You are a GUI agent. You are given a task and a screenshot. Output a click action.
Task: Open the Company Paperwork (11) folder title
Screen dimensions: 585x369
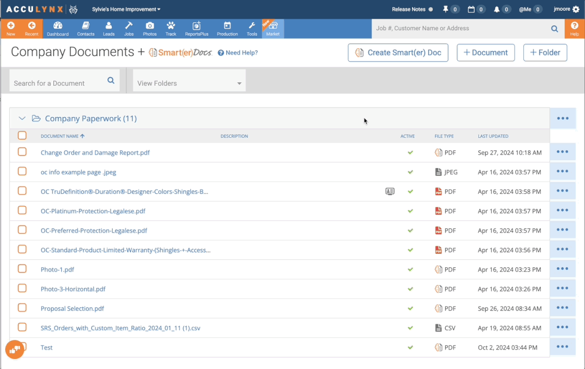coord(91,118)
